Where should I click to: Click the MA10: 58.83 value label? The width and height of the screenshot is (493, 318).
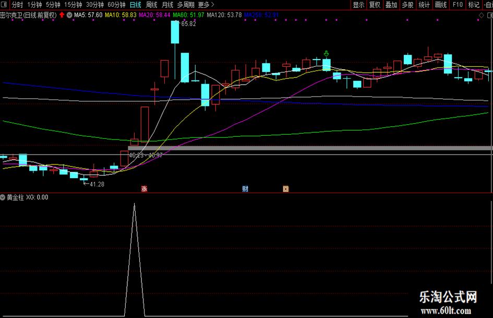point(121,15)
